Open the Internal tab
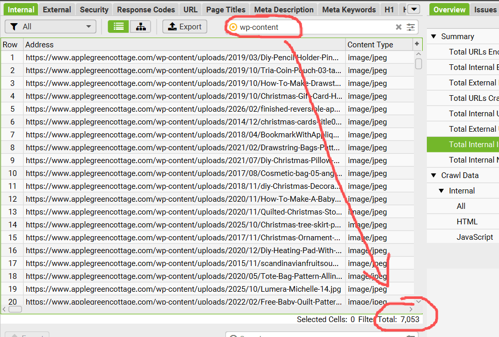This screenshot has width=499, height=337. click(21, 10)
